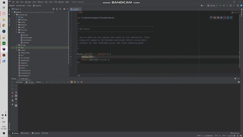This screenshot has height=137, width=243.
Task: Select package.json file
Action: click(x=24, y=76)
